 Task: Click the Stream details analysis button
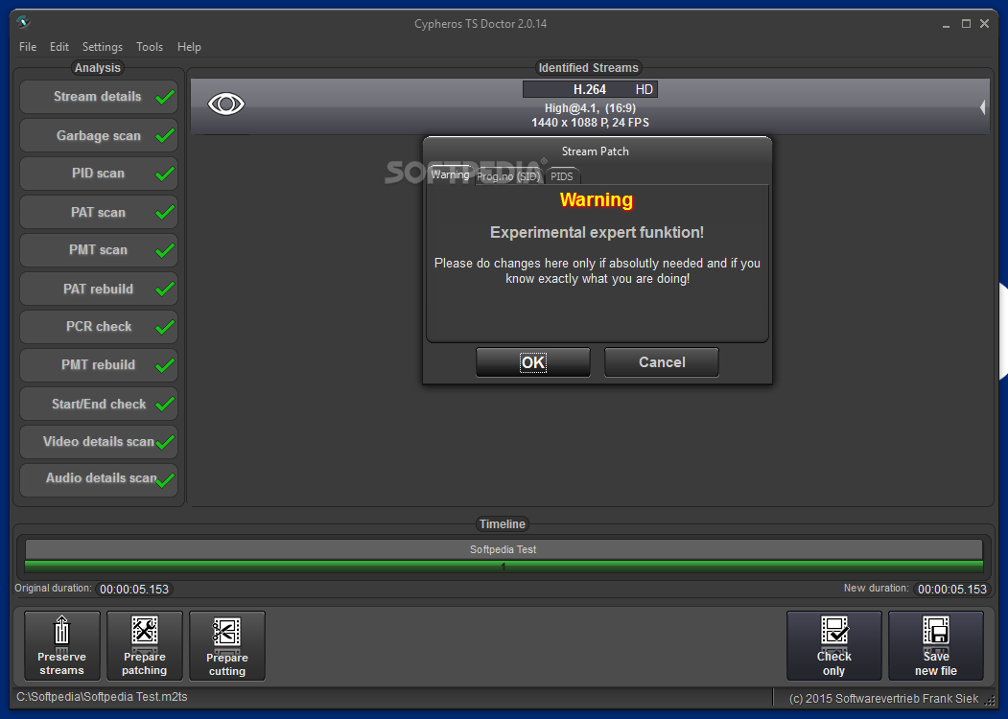[99, 97]
